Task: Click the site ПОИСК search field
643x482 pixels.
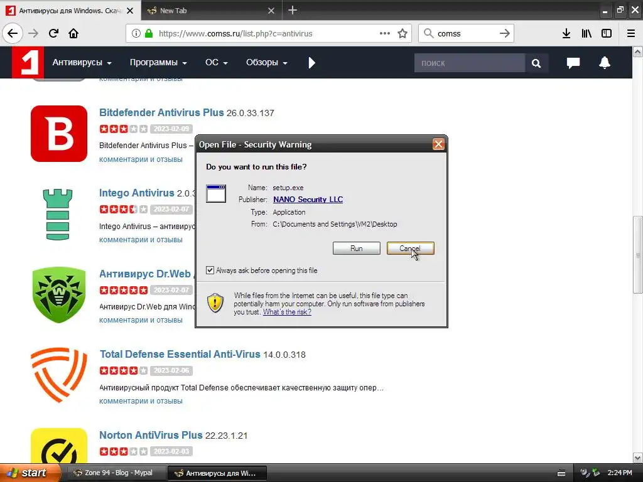Action: [469, 63]
